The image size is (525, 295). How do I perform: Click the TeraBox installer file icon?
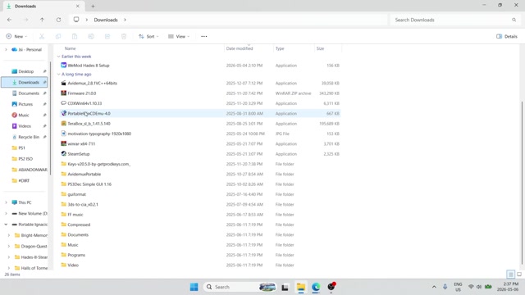64,124
